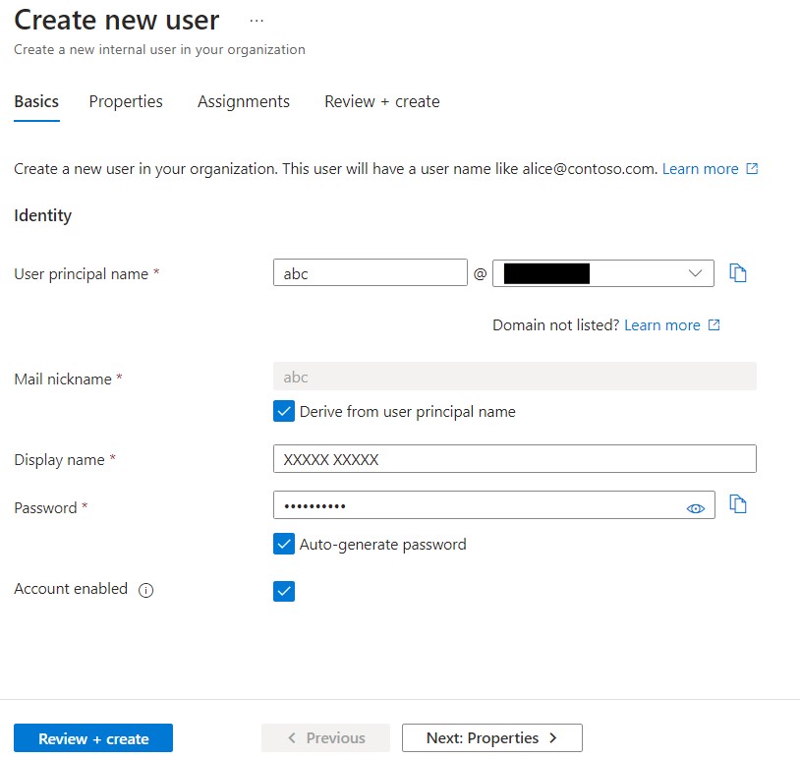800x759 pixels.
Task: Uncheck the Account enabled checkbox
Action: (x=284, y=591)
